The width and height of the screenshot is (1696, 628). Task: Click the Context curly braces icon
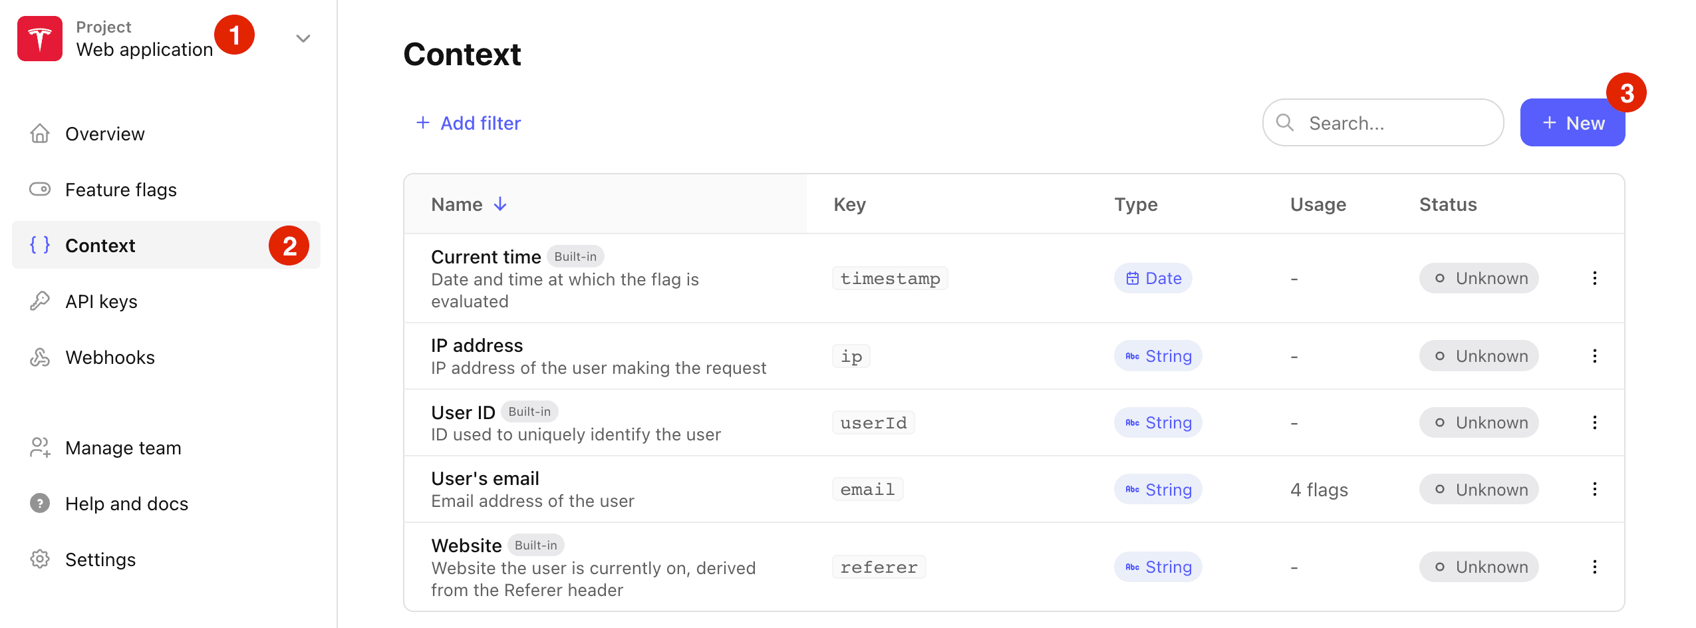tap(40, 245)
